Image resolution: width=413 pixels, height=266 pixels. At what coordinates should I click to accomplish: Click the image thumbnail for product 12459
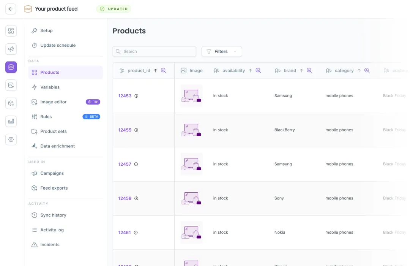pyautogui.click(x=191, y=198)
